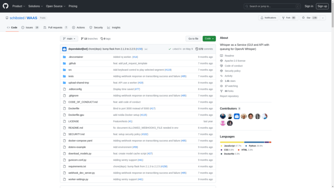Click the dependabot avatar icon

64,49
